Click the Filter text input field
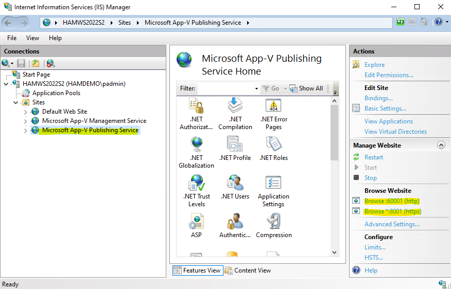Viewport: 451px width, 289px height. tap(226, 88)
